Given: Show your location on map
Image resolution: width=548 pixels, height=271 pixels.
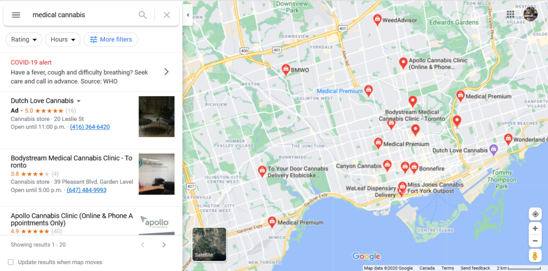Looking at the screenshot, I should (535, 214).
